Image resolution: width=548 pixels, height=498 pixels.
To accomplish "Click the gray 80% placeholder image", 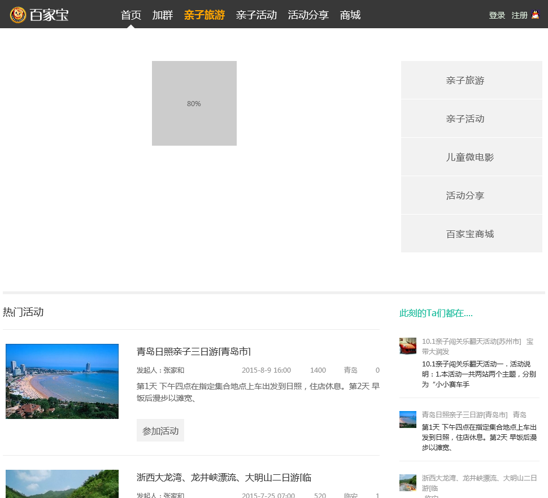I will [x=194, y=103].
